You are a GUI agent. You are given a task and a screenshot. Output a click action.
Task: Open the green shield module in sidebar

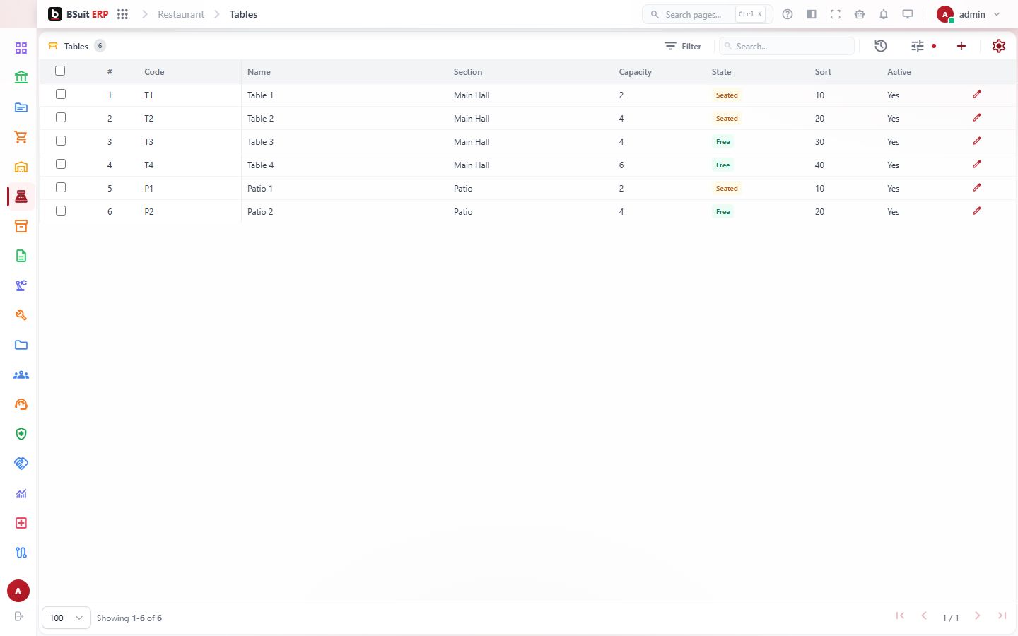pos(21,434)
